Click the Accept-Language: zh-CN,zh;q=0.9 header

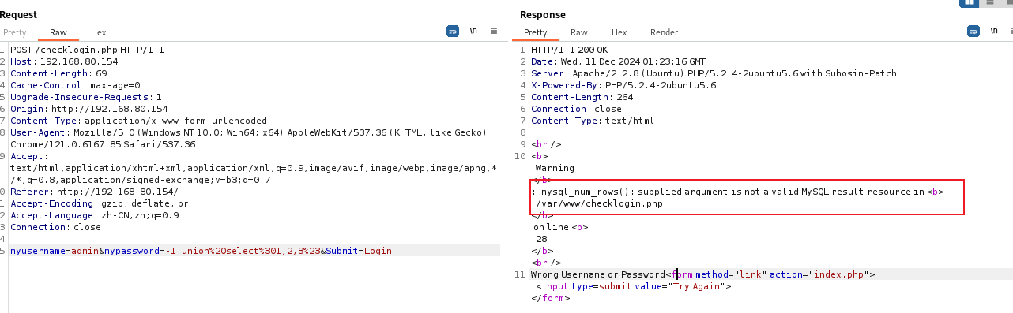point(95,215)
